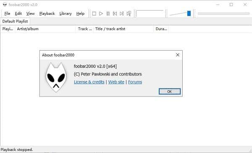Minimize the foobar2000 window
Screen dimensions: 252x153
[x=218, y=5]
